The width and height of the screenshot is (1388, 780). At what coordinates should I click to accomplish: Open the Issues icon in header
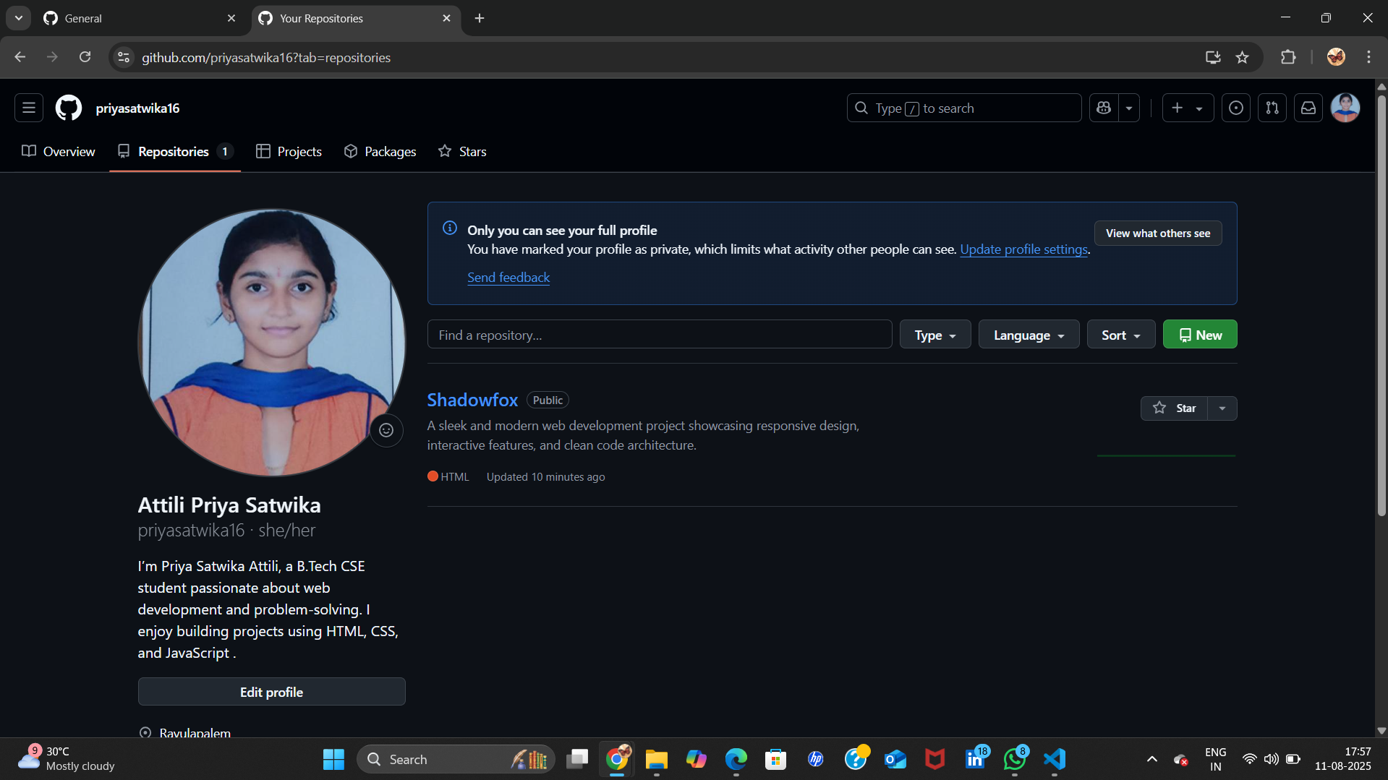point(1236,108)
